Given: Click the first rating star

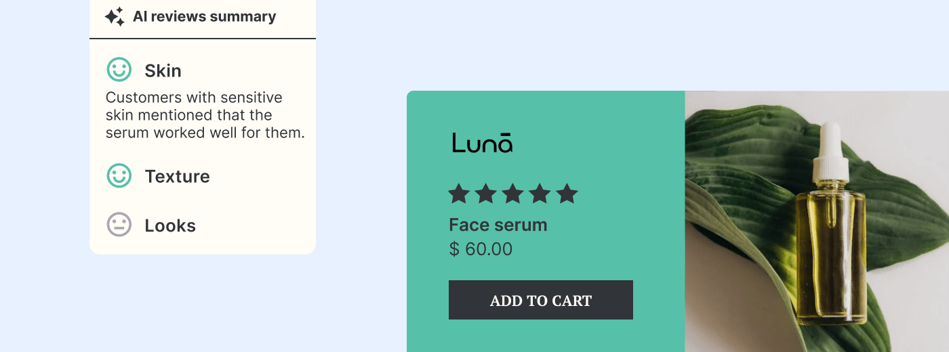Looking at the screenshot, I should pos(459,194).
